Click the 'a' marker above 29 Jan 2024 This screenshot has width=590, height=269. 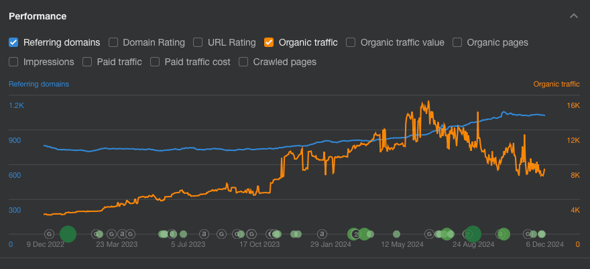click(x=322, y=234)
